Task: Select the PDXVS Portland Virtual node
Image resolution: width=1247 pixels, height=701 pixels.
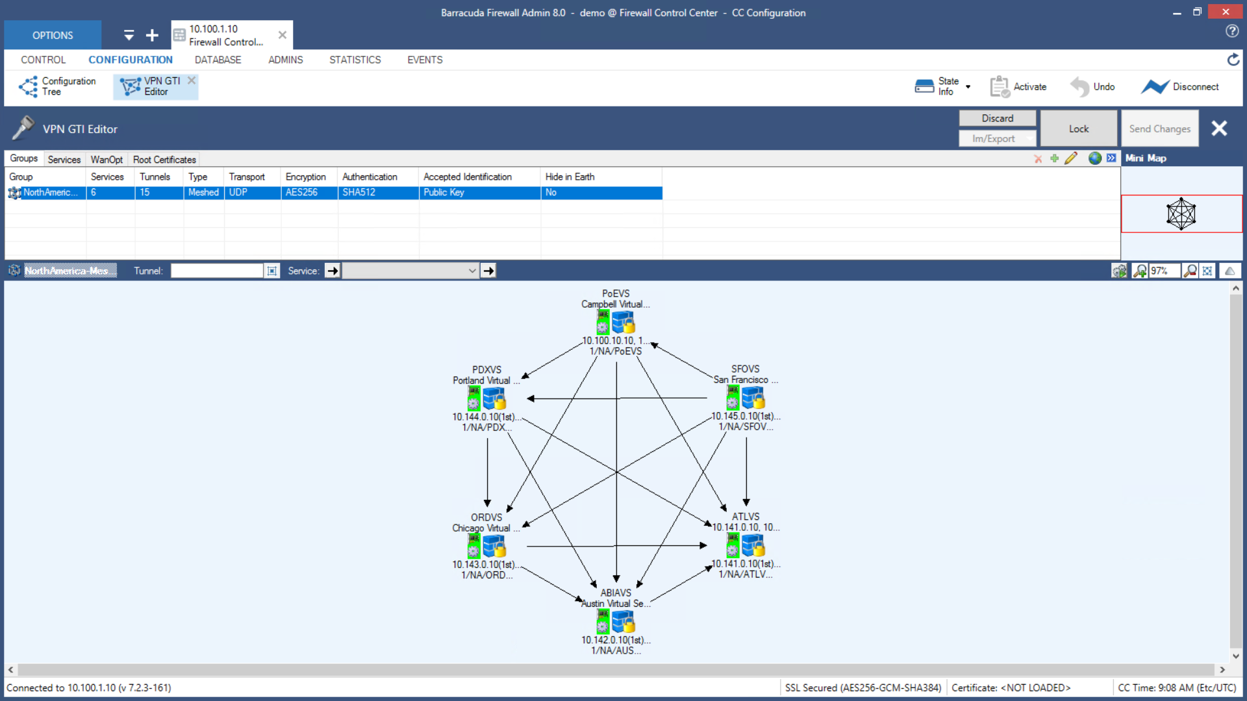Action: pyautogui.click(x=486, y=399)
